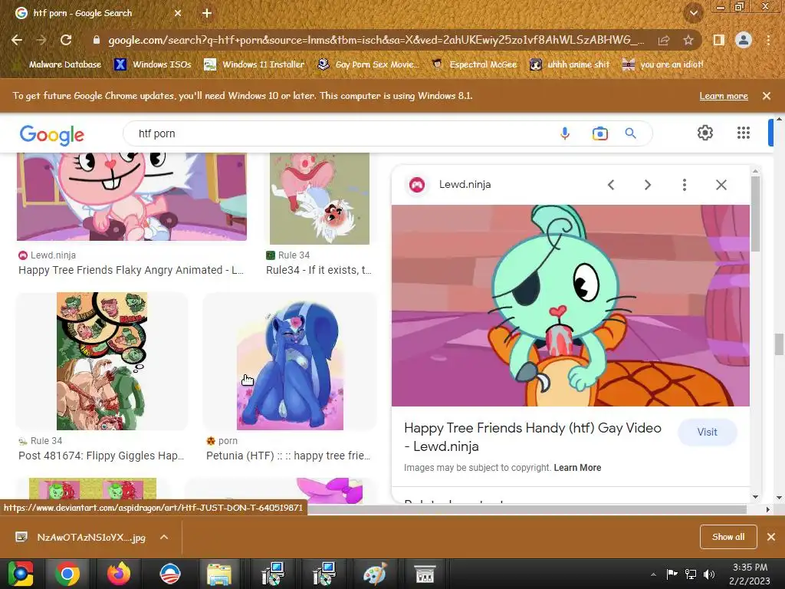The image size is (785, 589).
Task: Search by image with the camera icon
Action: pos(599,133)
